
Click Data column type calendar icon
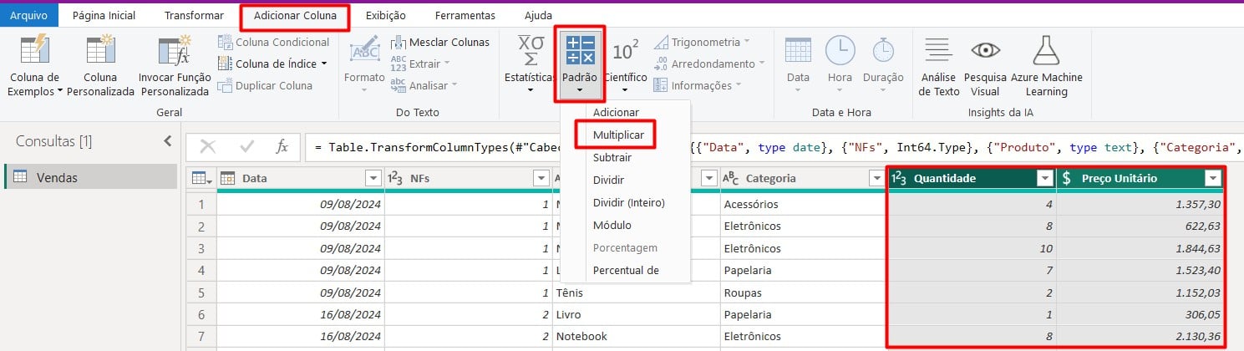tap(227, 178)
